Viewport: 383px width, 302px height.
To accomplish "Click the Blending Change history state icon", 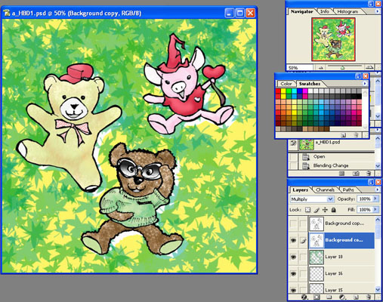I will point(305,165).
